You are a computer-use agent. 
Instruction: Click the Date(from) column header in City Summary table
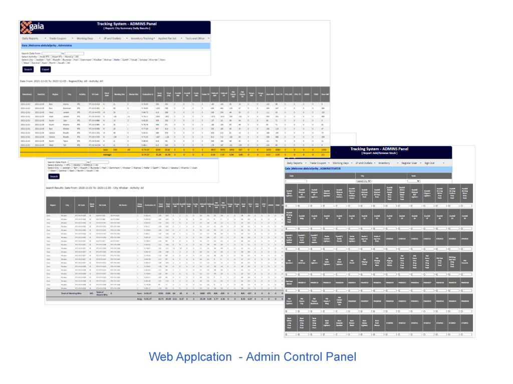tap(27, 94)
